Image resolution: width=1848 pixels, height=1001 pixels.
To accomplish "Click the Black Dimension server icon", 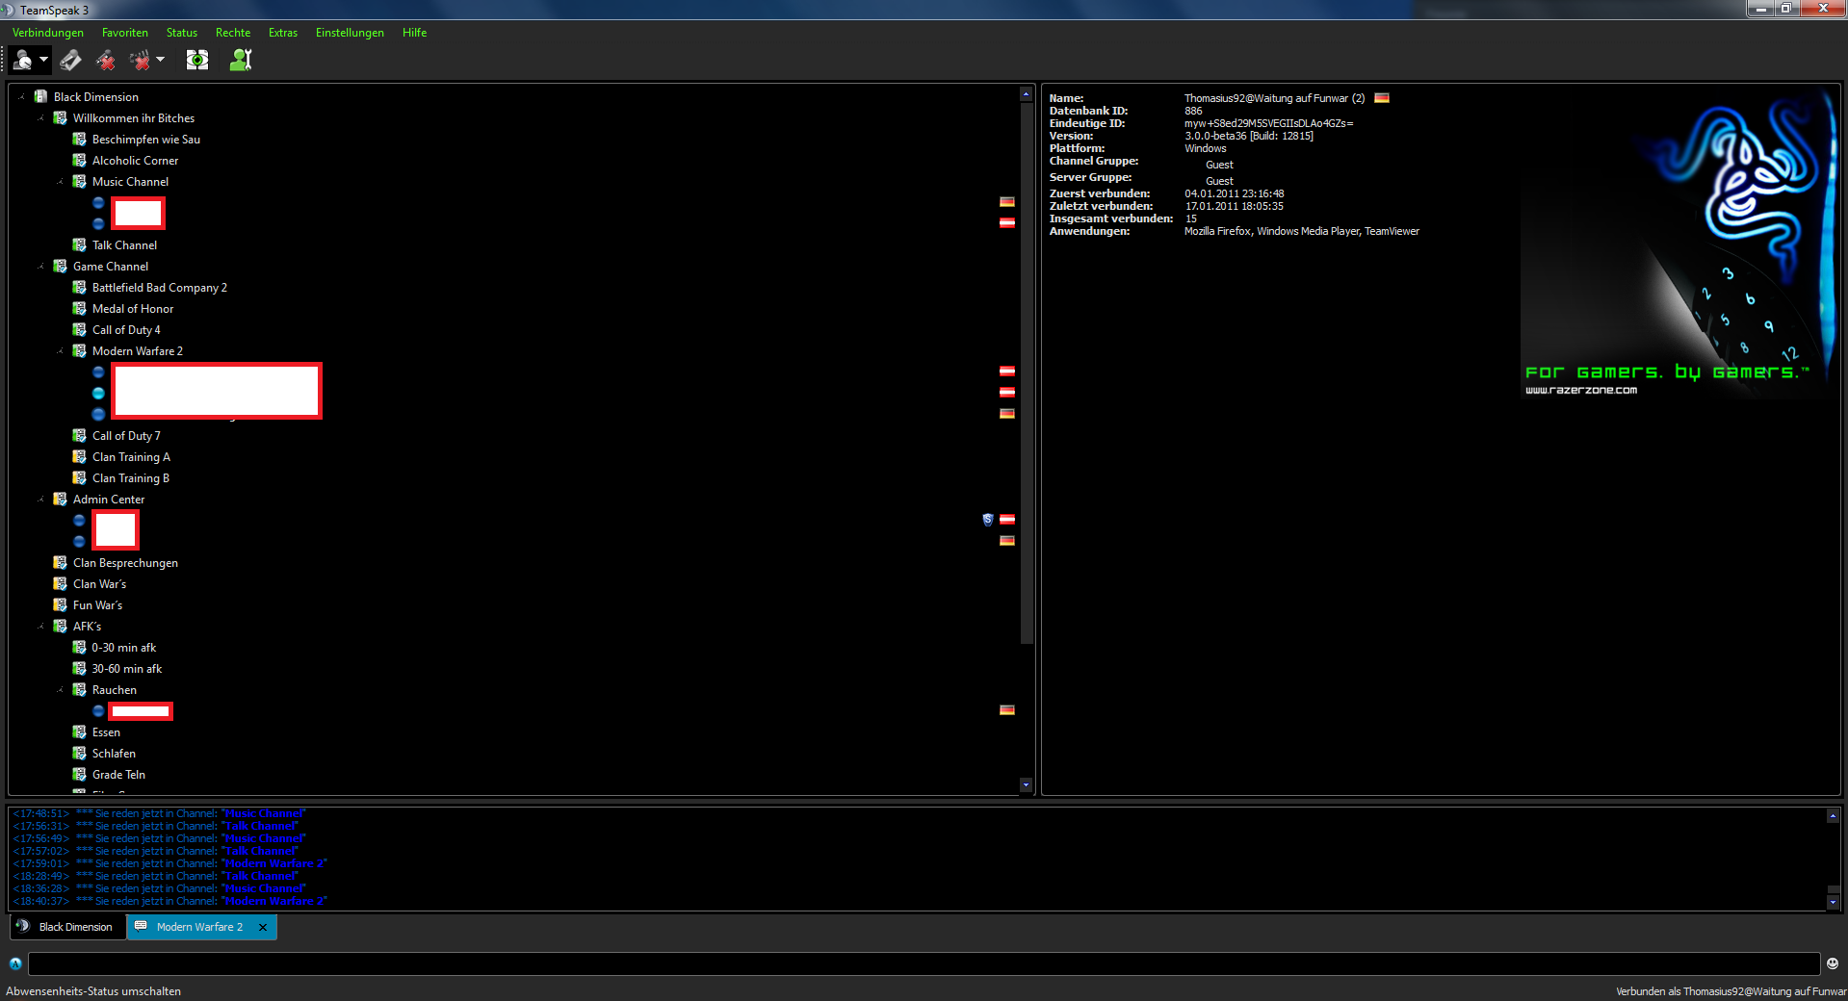I will point(40,96).
